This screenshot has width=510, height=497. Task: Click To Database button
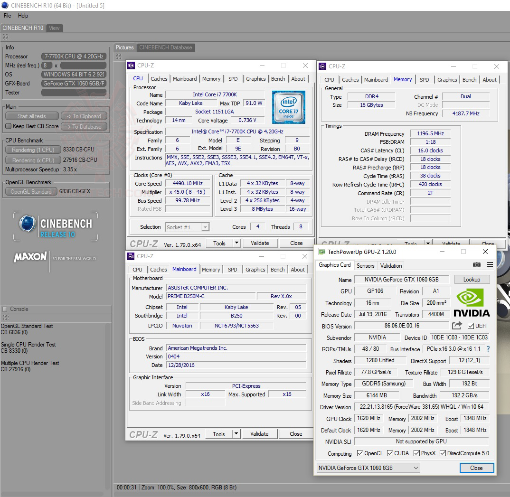[84, 126]
